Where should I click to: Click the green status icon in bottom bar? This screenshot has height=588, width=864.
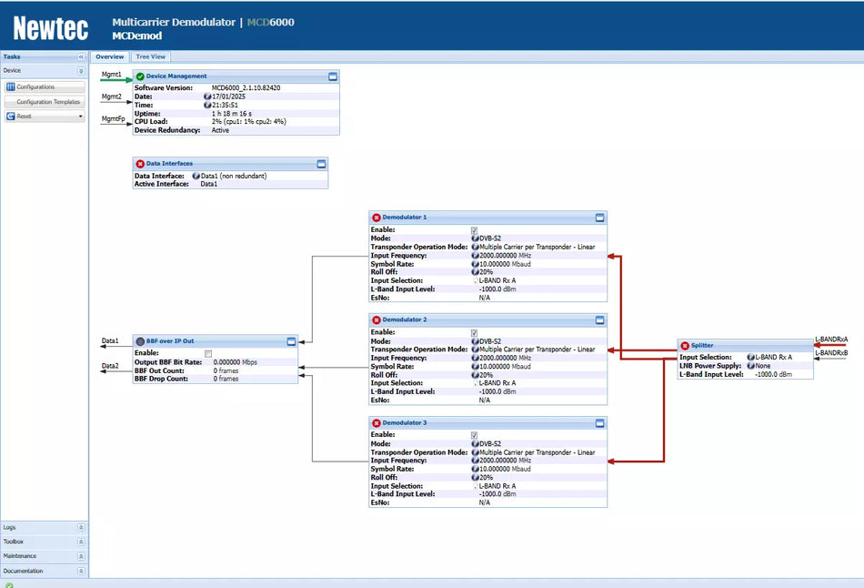[x=9, y=584]
